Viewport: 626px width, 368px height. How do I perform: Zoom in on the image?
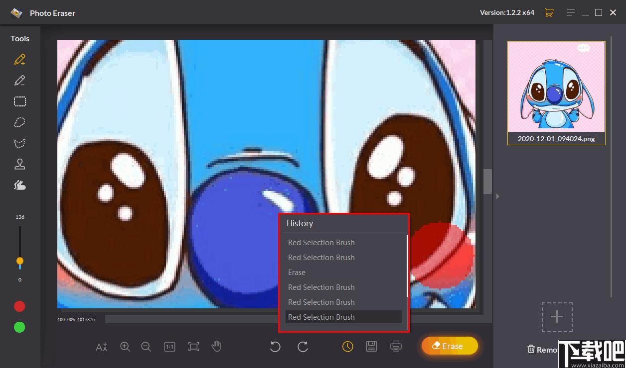point(125,347)
